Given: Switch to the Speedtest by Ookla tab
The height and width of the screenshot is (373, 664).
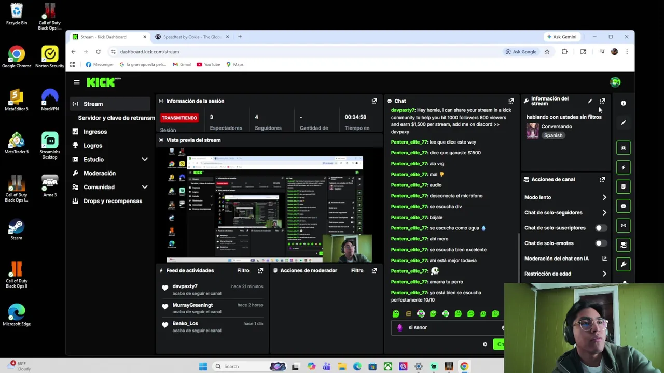Looking at the screenshot, I should point(192,37).
